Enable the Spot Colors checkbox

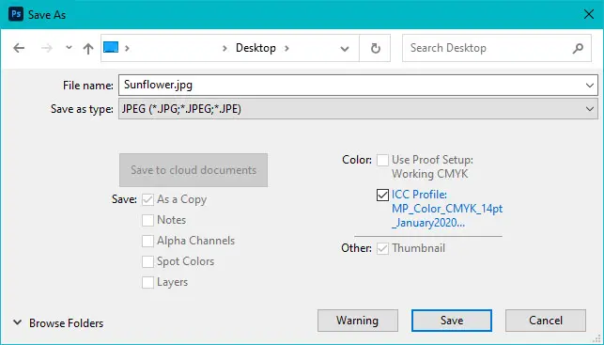[147, 261]
